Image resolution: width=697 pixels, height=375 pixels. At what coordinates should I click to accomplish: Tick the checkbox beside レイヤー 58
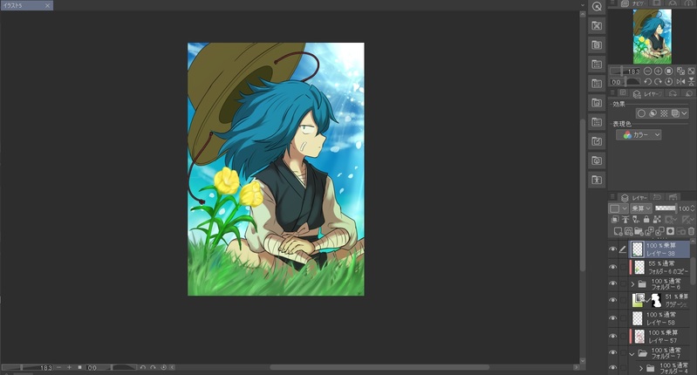[623, 318]
